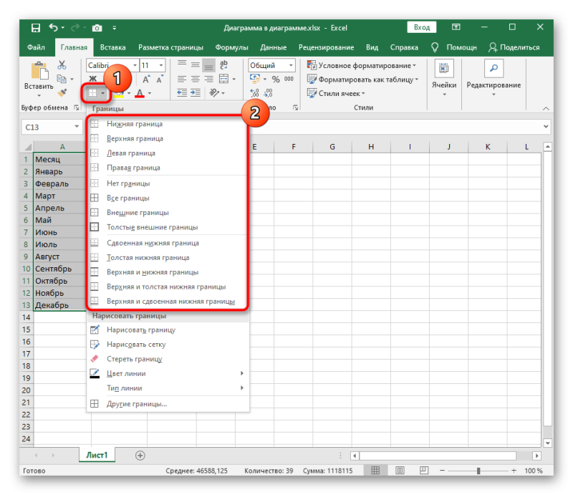Switch to Разметка страницы tab
Screen dimensions: 573x495
(170, 47)
